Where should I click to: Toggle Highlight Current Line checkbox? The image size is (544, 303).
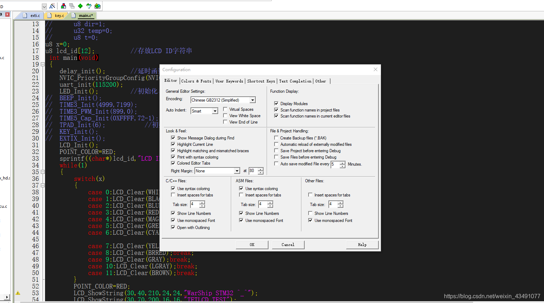click(x=173, y=144)
